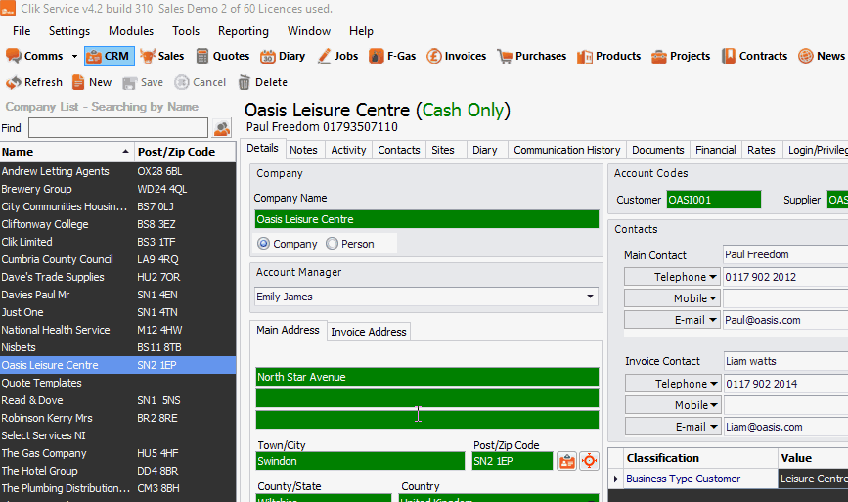Screen dimensions: 848x502
Task: Select the Company radio button
Action: coord(263,244)
